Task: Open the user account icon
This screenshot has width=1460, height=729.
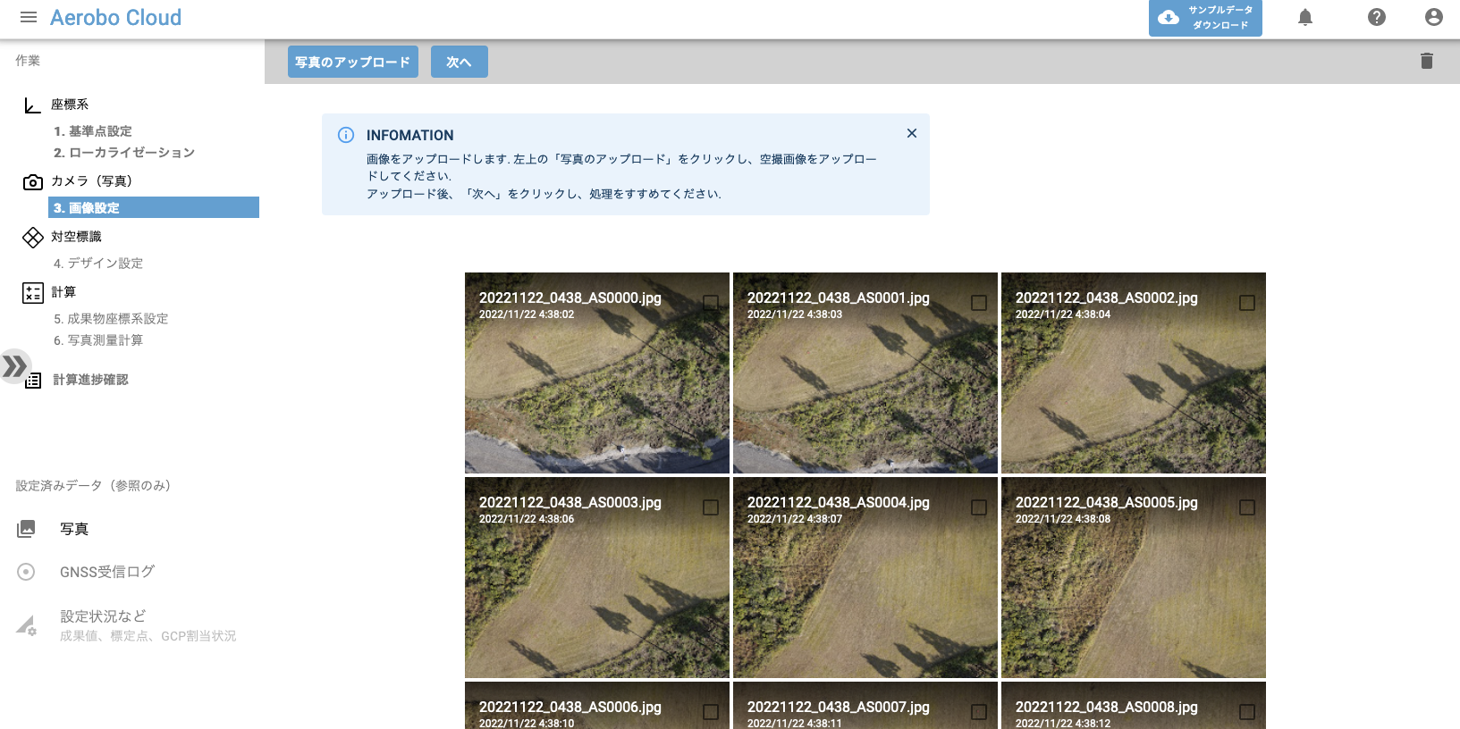Action: 1434,17
